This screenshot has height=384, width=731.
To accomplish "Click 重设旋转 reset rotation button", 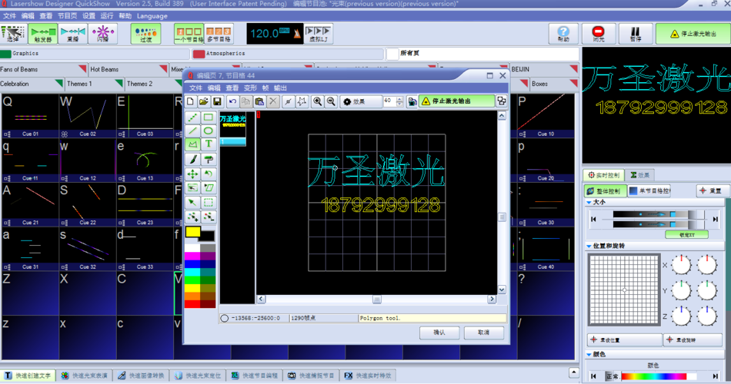I will pyautogui.click(x=693, y=340).
